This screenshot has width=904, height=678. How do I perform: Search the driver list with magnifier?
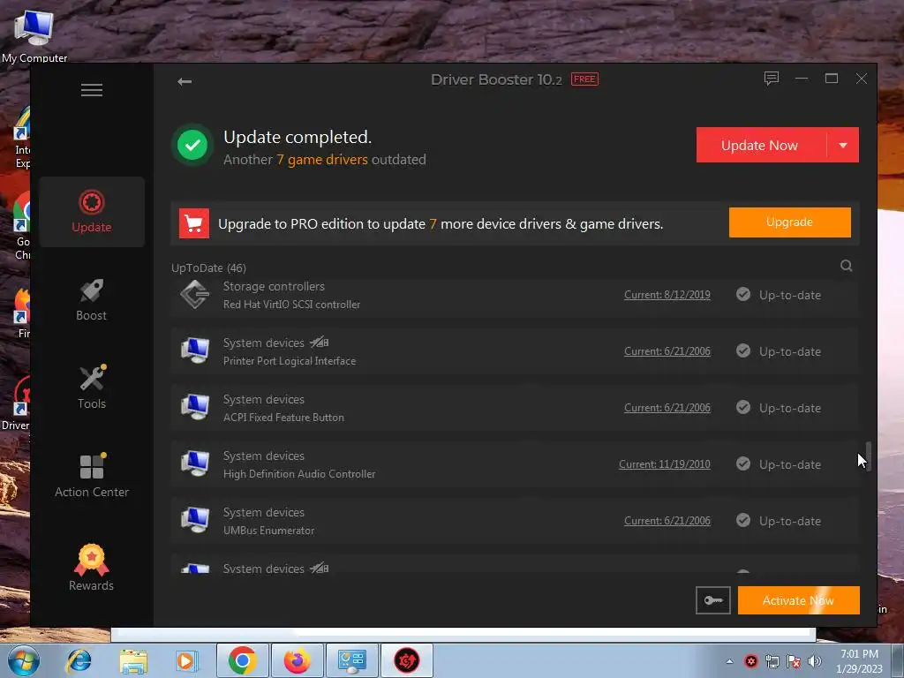pos(846,266)
